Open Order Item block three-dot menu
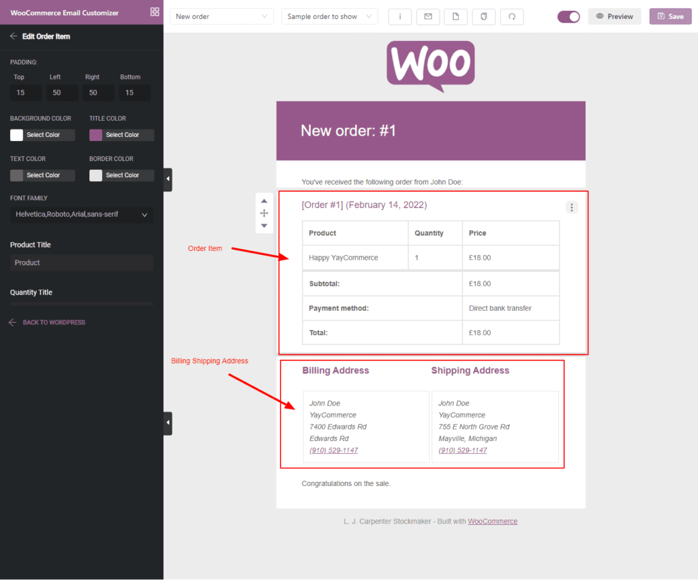Viewport: 698px width, 580px height. click(x=572, y=207)
